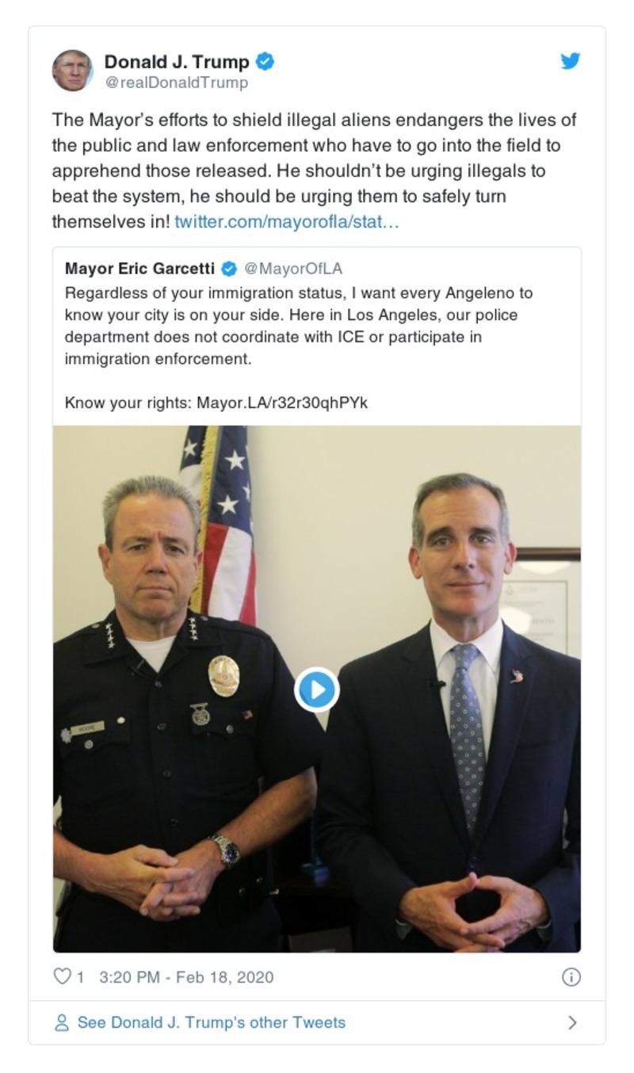Like the tweet with the heart icon
The image size is (634, 1073).
62,976
